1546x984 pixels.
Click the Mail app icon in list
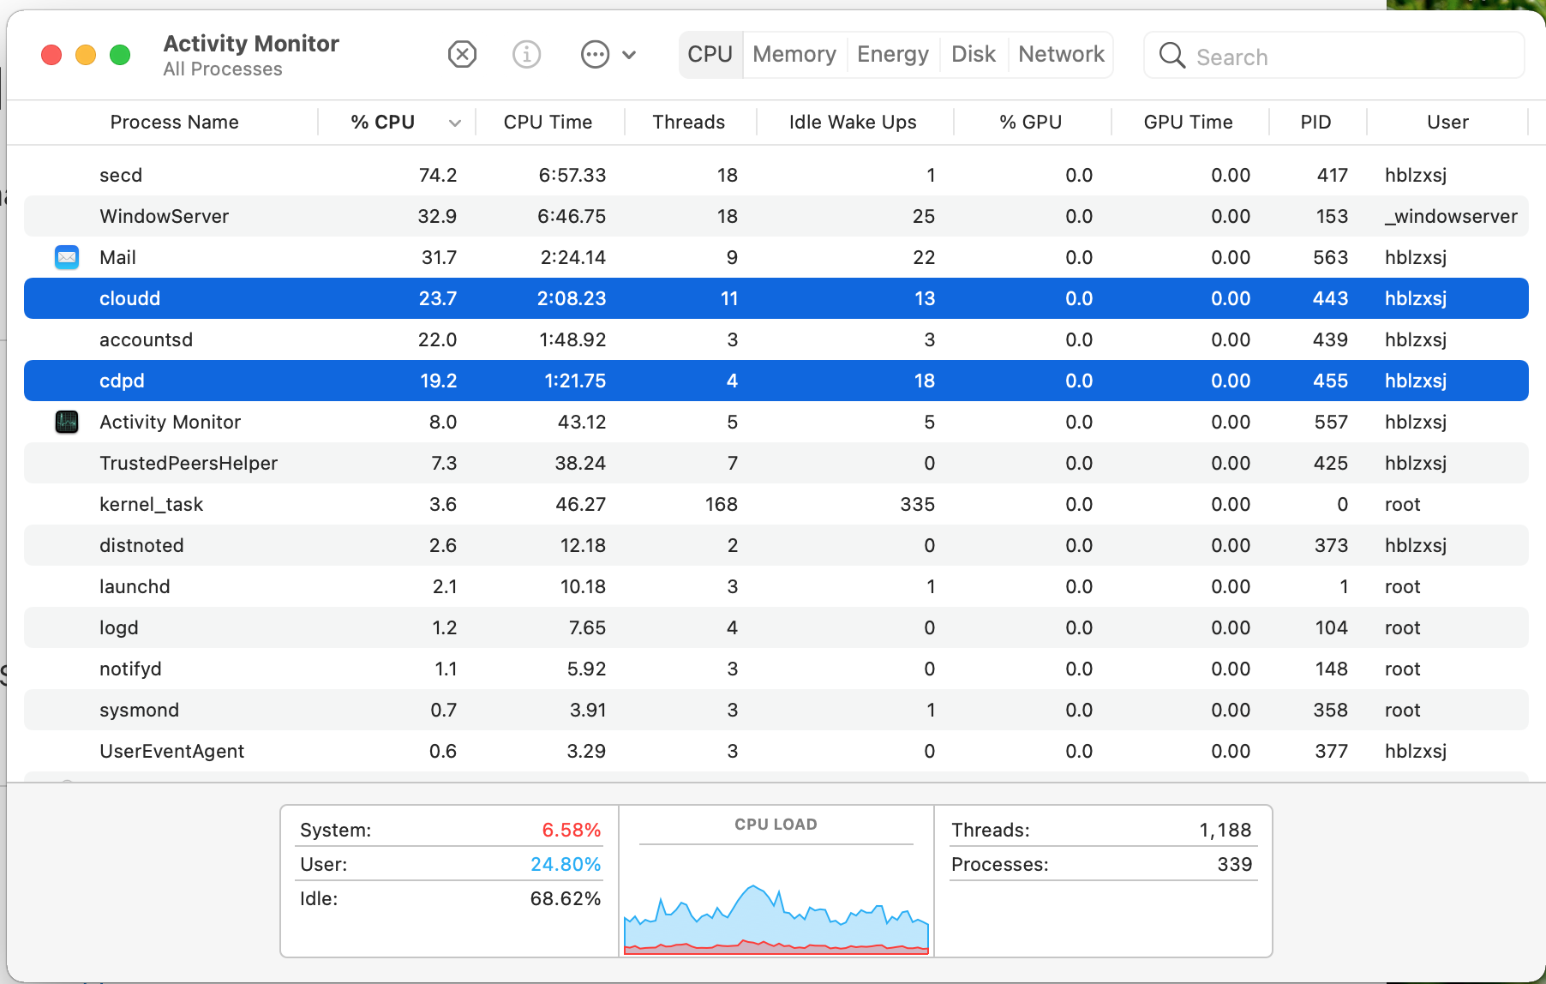tap(67, 257)
